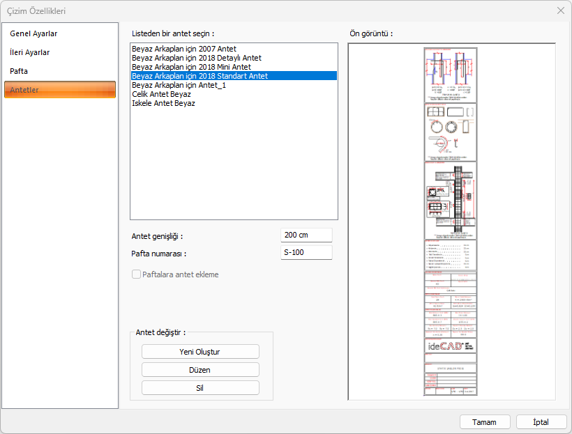
Task: Choose Beyaz Arkaplan için Antet_1 entry
Action: point(179,85)
